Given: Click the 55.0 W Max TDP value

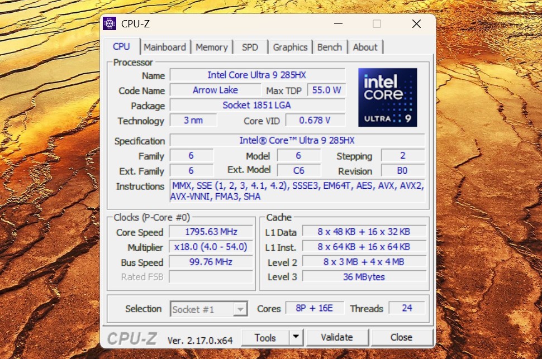Looking at the screenshot, I should [x=326, y=90].
